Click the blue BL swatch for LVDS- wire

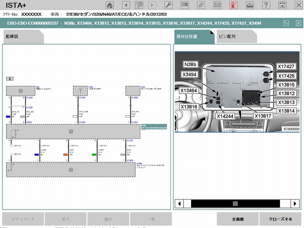coord(36,155)
